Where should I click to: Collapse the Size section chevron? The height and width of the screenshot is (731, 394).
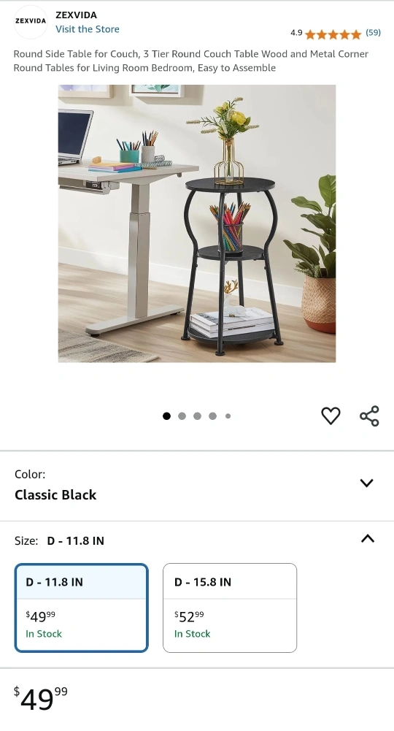point(368,539)
